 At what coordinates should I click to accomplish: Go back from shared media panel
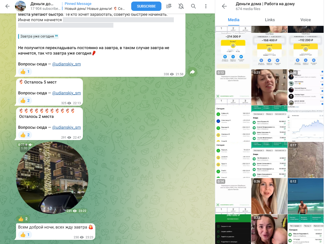tap(224, 6)
